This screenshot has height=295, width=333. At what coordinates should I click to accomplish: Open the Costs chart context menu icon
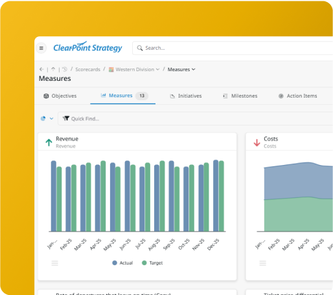pyautogui.click(x=263, y=263)
